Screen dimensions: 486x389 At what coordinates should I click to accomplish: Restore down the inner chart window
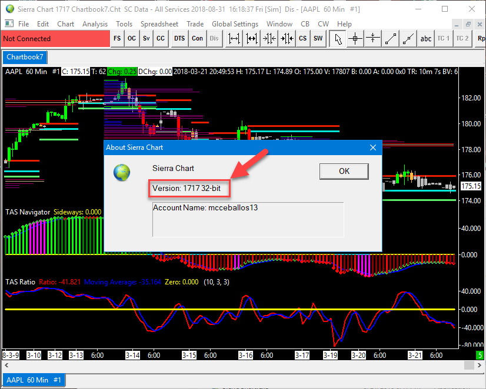click(x=468, y=25)
